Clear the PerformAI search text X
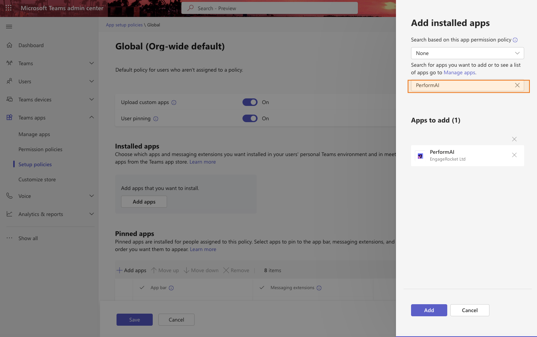Viewport: 537px width, 337px height. tap(517, 85)
